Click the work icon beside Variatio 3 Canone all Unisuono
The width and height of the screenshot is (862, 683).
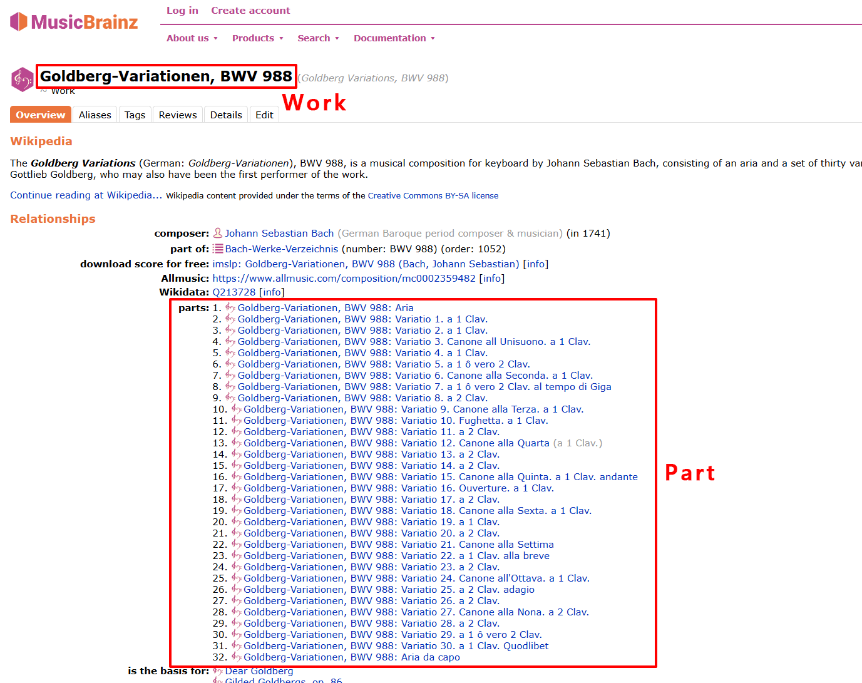coord(230,341)
